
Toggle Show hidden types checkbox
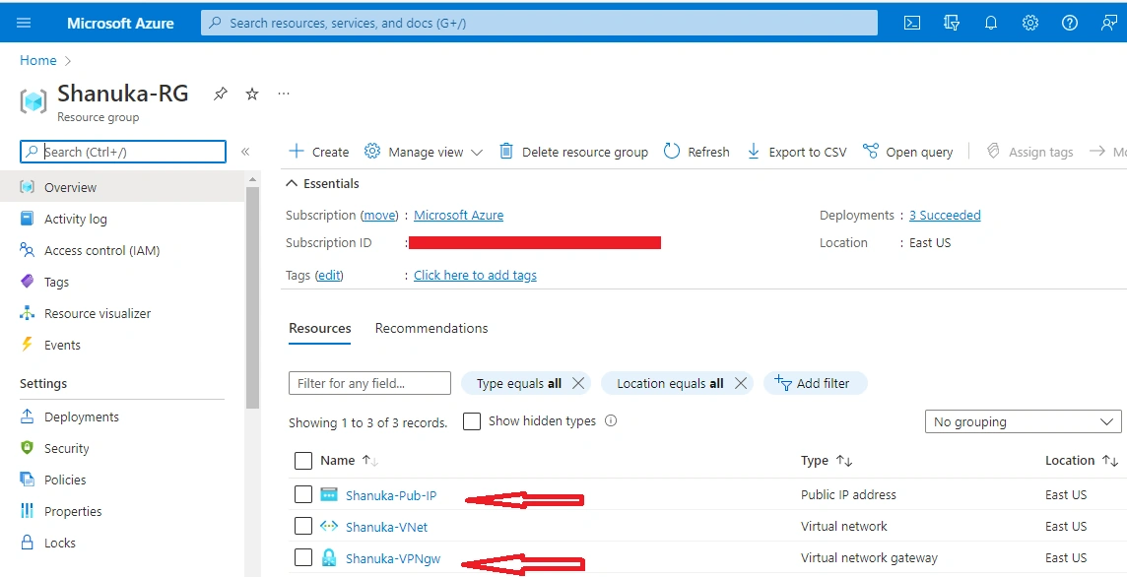click(472, 421)
